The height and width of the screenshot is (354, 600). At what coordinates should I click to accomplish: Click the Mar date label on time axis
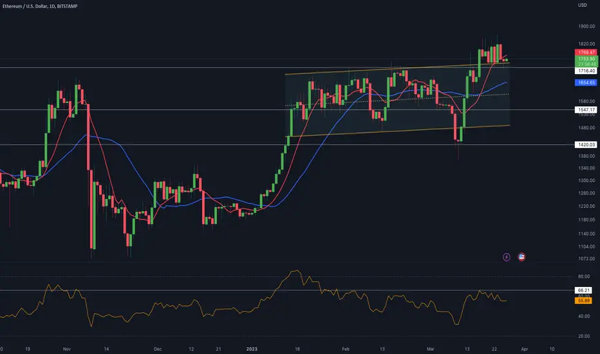tap(431, 349)
